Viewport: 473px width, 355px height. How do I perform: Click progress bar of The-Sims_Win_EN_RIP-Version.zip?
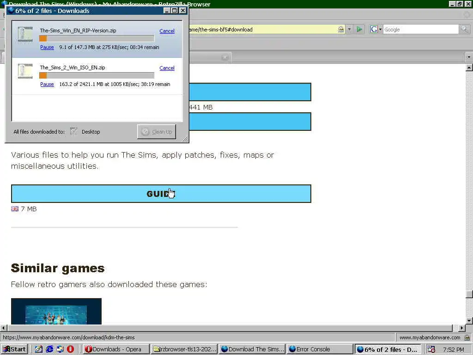pyautogui.click(x=97, y=38)
